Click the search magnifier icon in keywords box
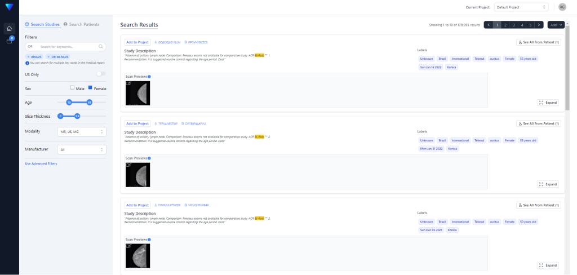This screenshot has height=275, width=577. (x=101, y=46)
